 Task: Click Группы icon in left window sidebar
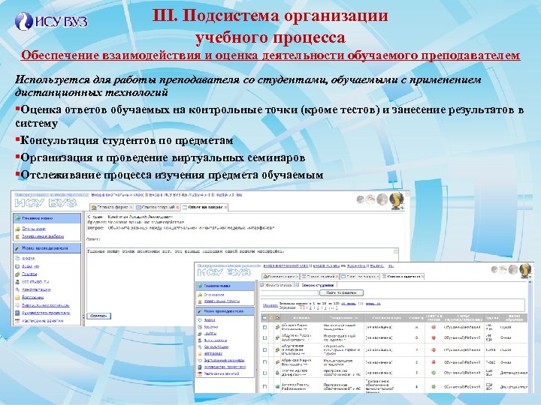click(17, 274)
